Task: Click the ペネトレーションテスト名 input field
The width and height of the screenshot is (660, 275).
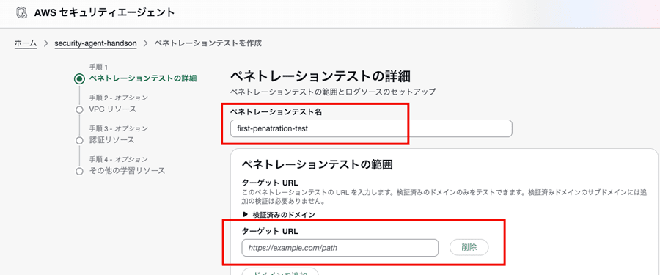Action: pyautogui.click(x=371, y=128)
